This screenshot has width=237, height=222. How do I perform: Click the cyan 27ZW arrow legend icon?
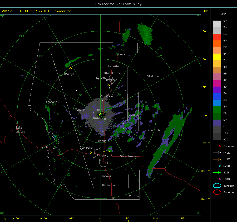click(x=217, y=166)
